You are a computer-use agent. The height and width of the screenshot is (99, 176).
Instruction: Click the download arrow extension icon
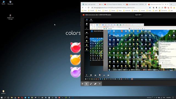point(156,8)
